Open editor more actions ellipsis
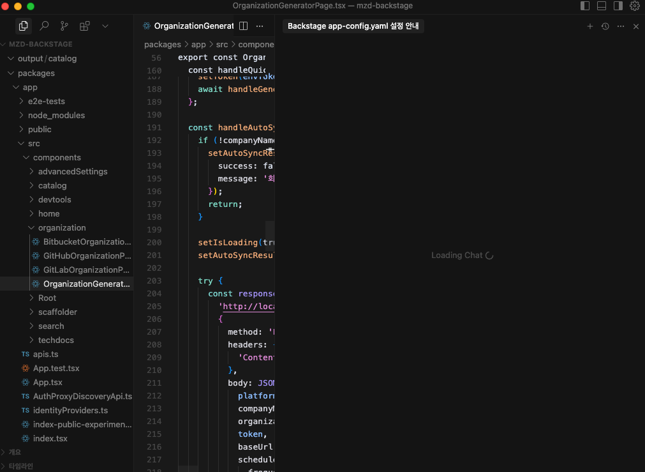The height and width of the screenshot is (472, 645). [x=260, y=26]
